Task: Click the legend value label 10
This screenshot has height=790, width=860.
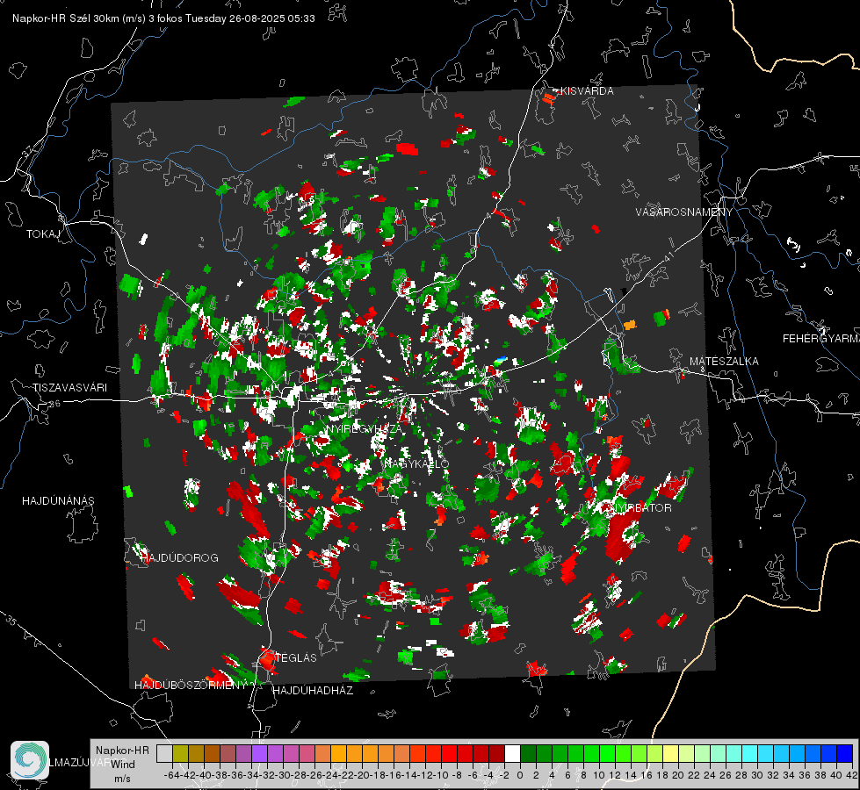Action: [598, 775]
